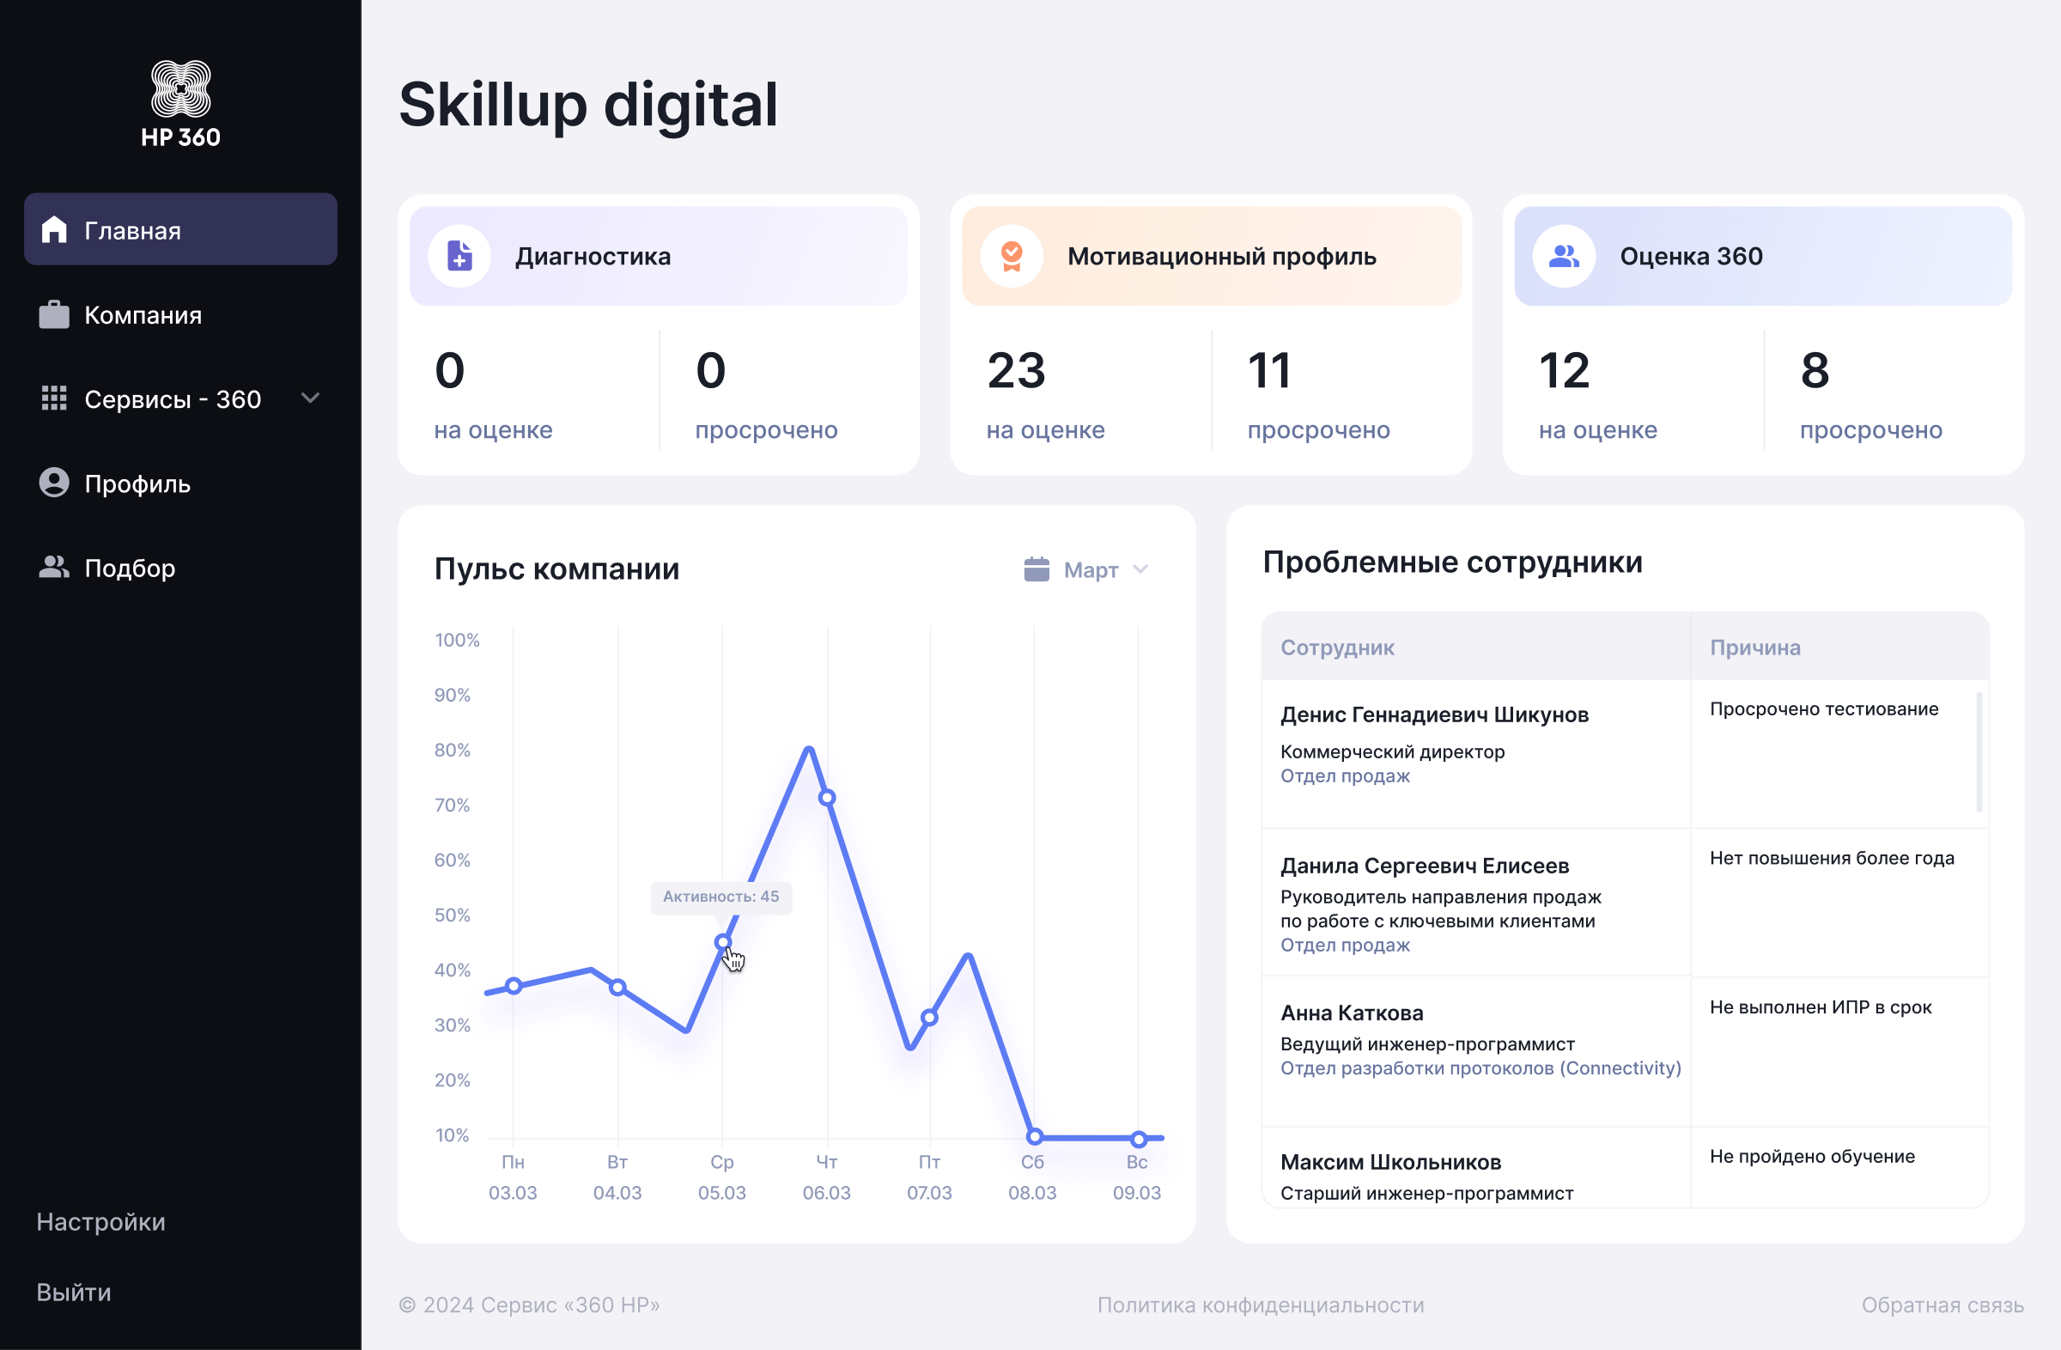
Task: Click the Обратная связь footer link
Action: pos(1942,1305)
